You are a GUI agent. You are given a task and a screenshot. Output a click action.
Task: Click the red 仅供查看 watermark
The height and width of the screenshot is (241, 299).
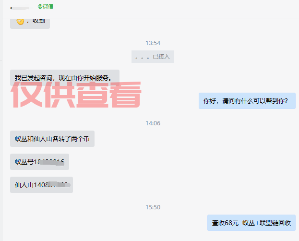pos(76,95)
